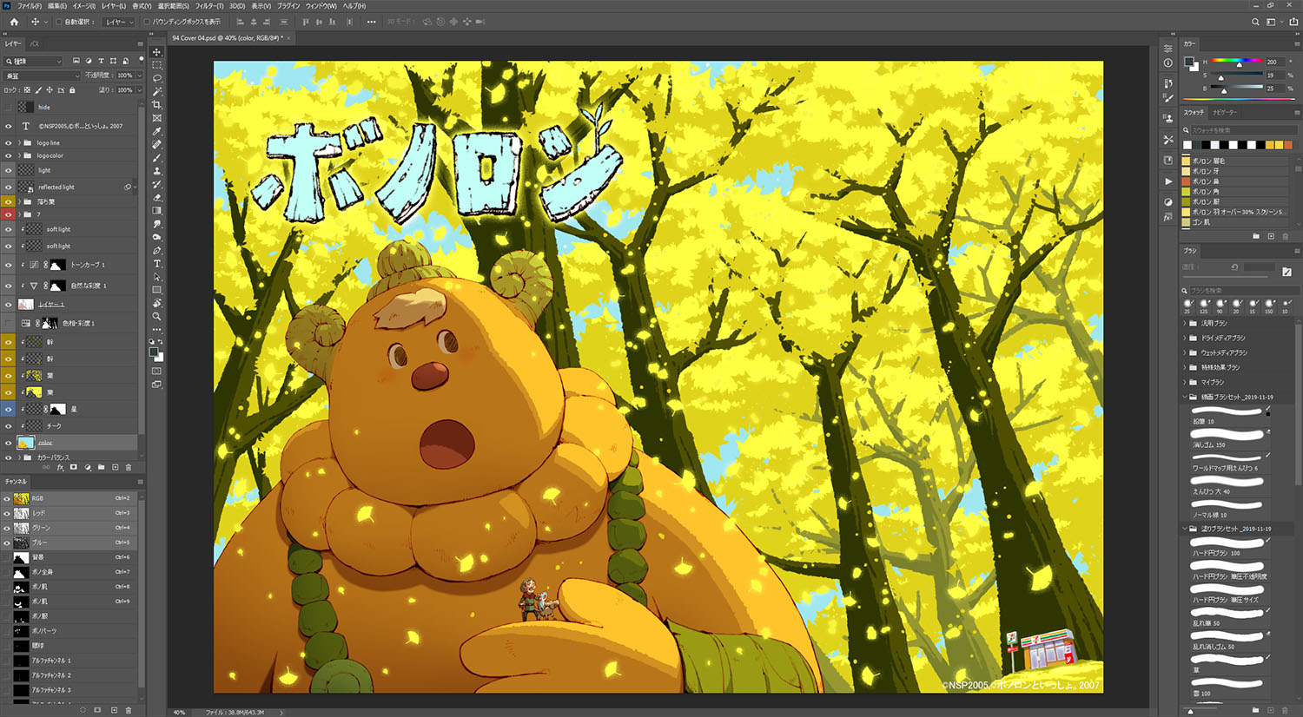Open the イメージ(I) menu
1303x717 pixels.
(x=85, y=6)
